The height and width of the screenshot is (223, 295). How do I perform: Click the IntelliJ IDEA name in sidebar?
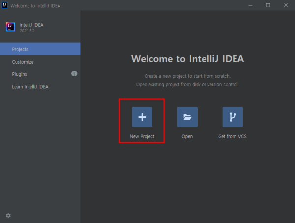pyautogui.click(x=31, y=25)
